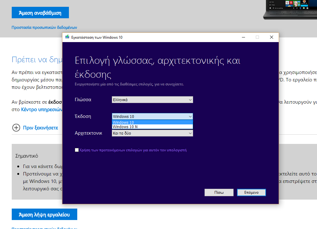
Task: Click the 'Πριν ξεκινήσετε' link text
Action: [40, 128]
